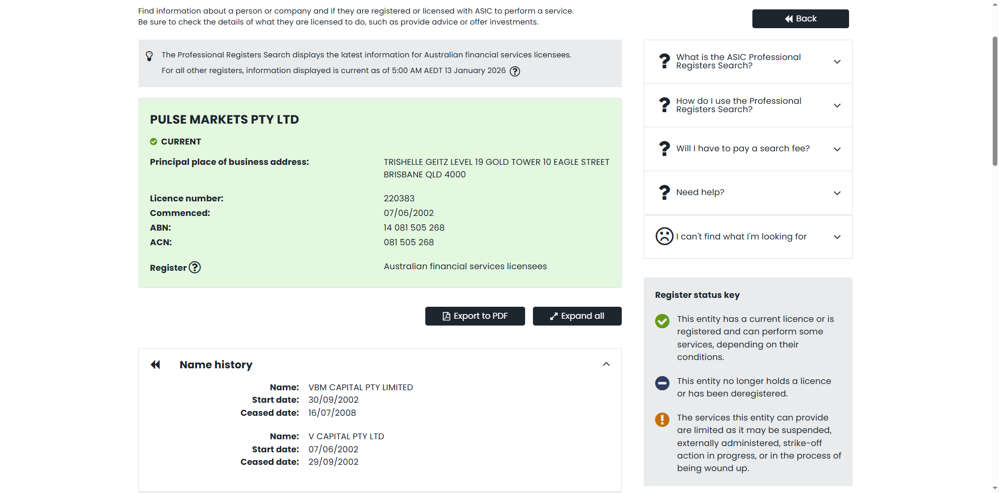Click the help icon next to Register
The image size is (999, 493).
click(x=194, y=268)
